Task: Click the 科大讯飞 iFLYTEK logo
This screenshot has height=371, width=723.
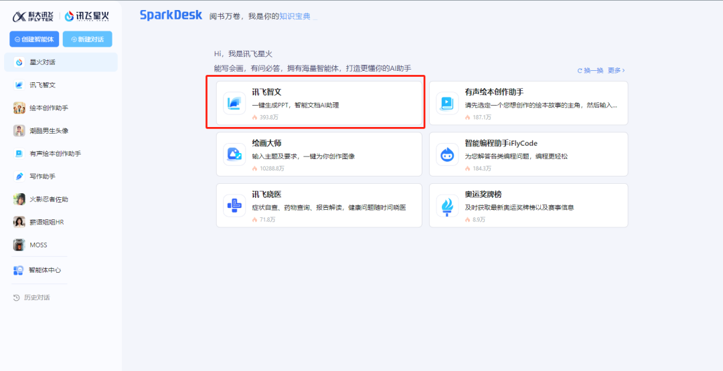Action: click(33, 17)
